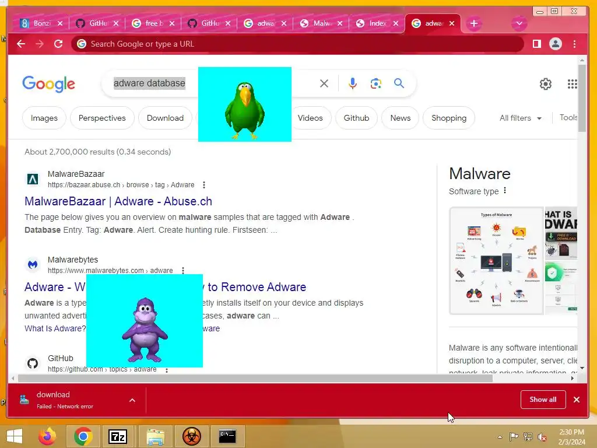Show hidden system tray icons
The width and height of the screenshot is (597, 448).
click(x=500, y=437)
